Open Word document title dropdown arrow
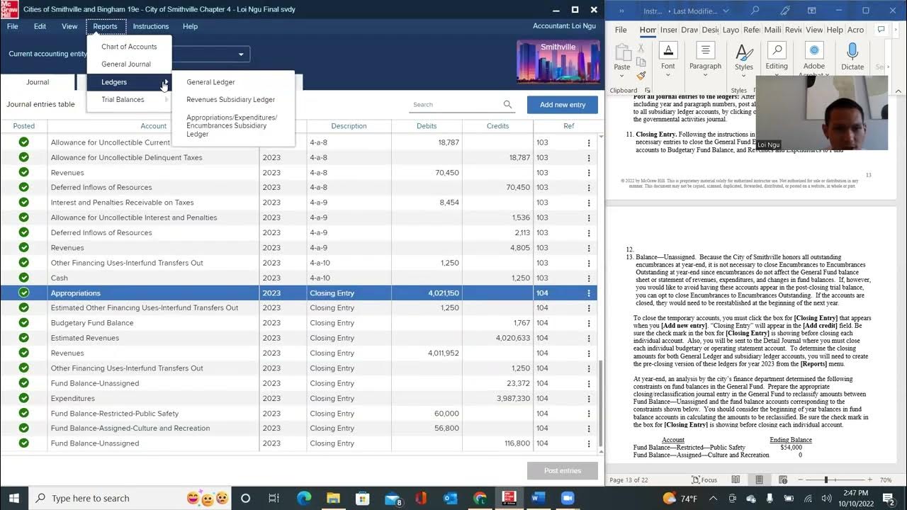907x510 pixels. pyautogui.click(x=726, y=11)
